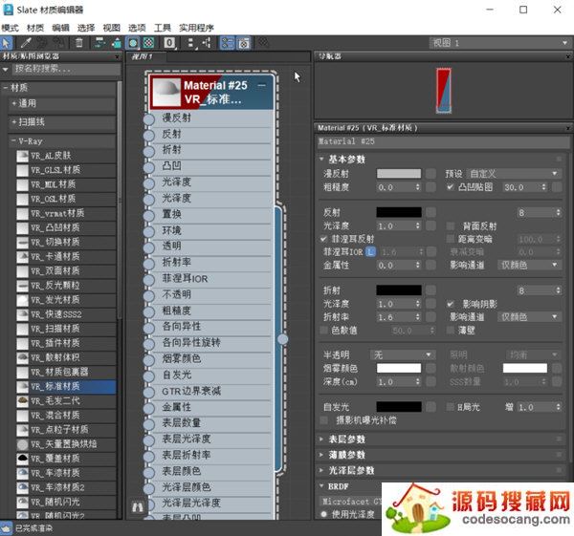Enable the 色散值 checkbox
Image resolution: width=574 pixels, height=536 pixels.
(323, 331)
